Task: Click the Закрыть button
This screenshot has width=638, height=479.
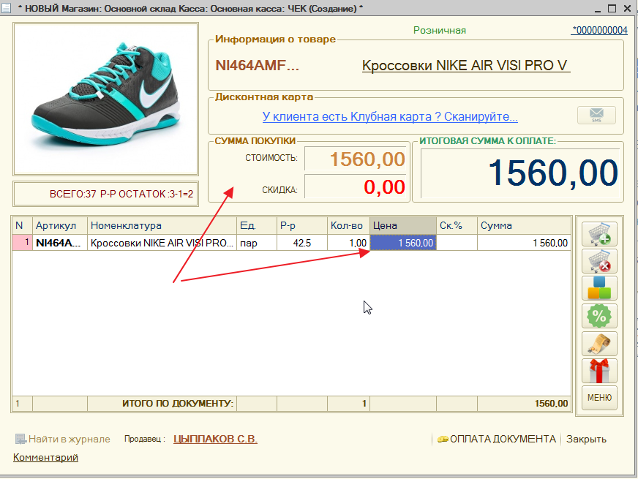Action: point(586,440)
